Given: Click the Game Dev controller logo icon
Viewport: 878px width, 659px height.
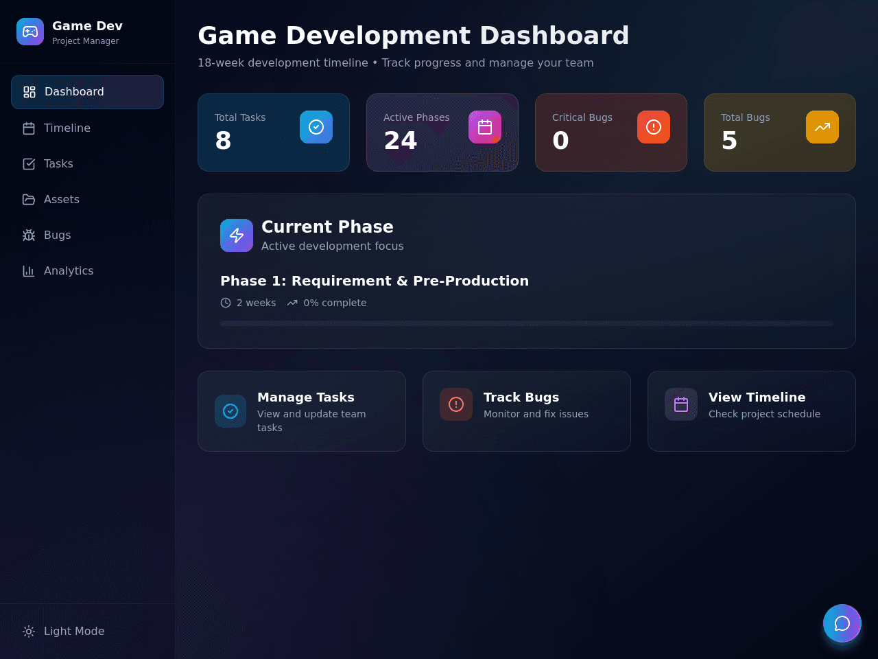Looking at the screenshot, I should (30, 32).
